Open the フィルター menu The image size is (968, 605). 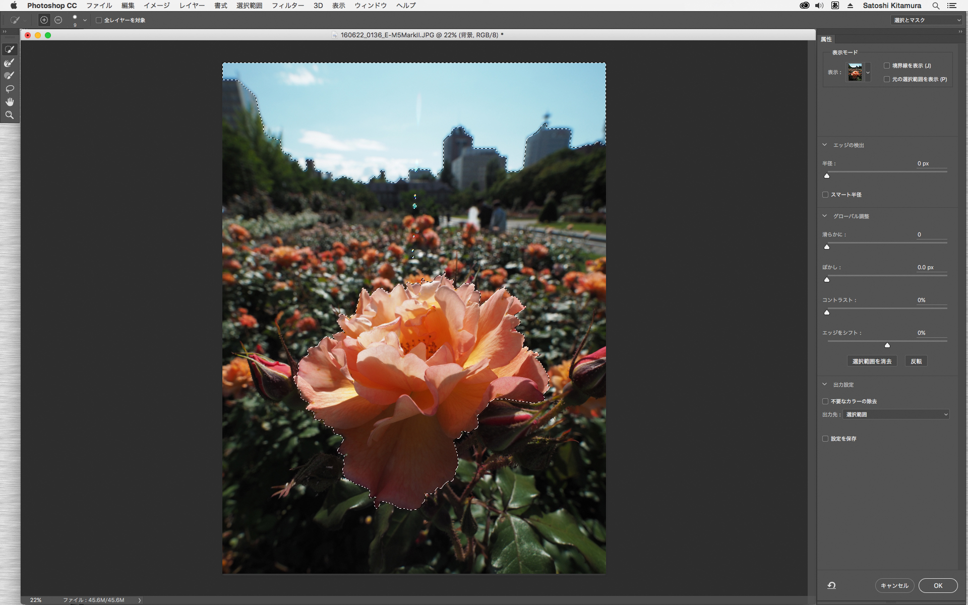pos(287,6)
